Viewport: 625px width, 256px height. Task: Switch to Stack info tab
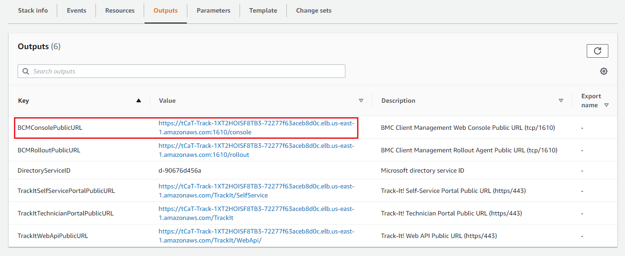point(33,10)
